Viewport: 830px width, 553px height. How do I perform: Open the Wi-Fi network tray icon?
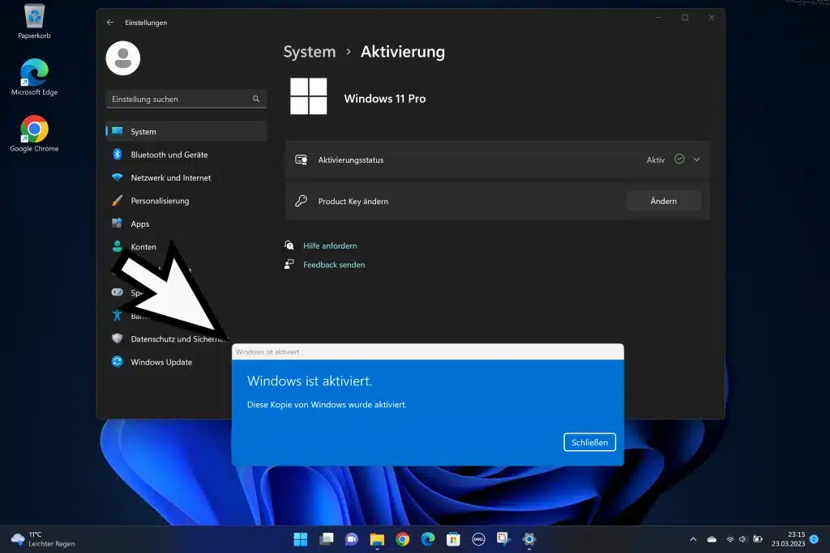[x=730, y=539]
